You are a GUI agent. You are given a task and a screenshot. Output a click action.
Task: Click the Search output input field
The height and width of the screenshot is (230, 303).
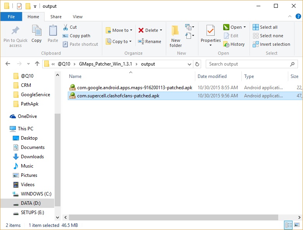pos(248,64)
